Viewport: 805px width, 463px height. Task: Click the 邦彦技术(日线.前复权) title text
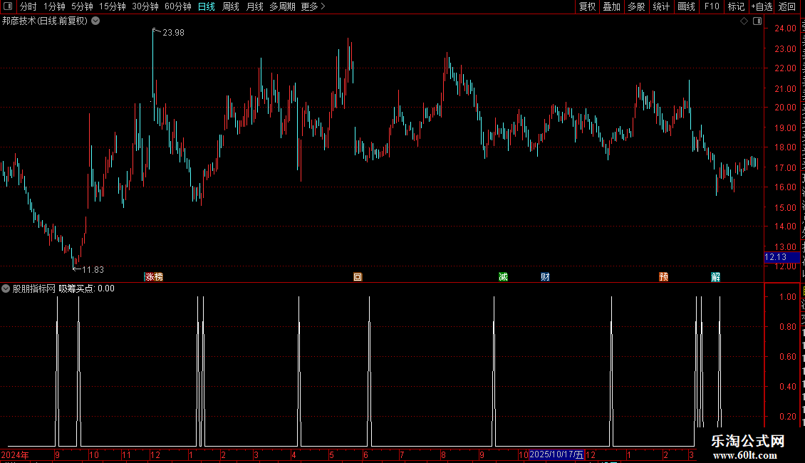(x=45, y=21)
